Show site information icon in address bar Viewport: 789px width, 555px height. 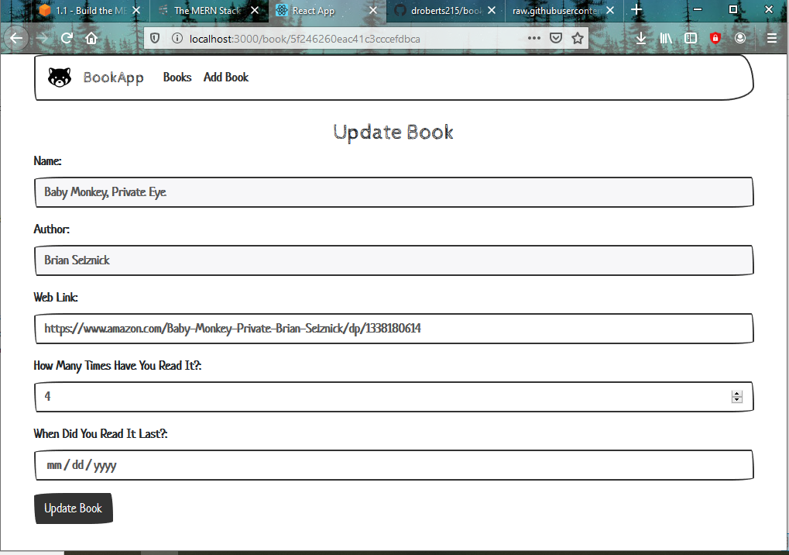[177, 38]
